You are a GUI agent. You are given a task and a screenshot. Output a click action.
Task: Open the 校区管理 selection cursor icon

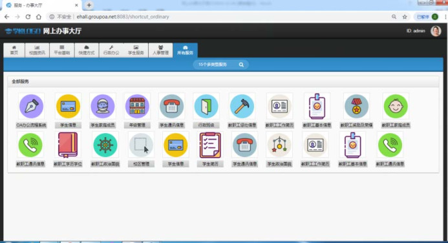(x=141, y=145)
